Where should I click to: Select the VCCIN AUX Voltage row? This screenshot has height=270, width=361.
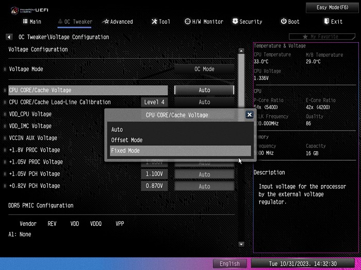pos(33,138)
